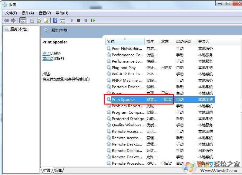Click the Refresh toolbar icon
Image resolution: width=242 pixels, height=175 pixels.
click(39, 20)
